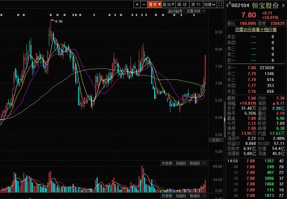The width and height of the screenshot is (287, 199).
Task: Click the 最低 6.96 value
Action: click(281, 118)
